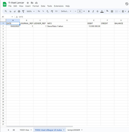Select 11002-Aset dibayar di muka tab
The height and width of the screenshot is (132, 129).
click(x=48, y=130)
